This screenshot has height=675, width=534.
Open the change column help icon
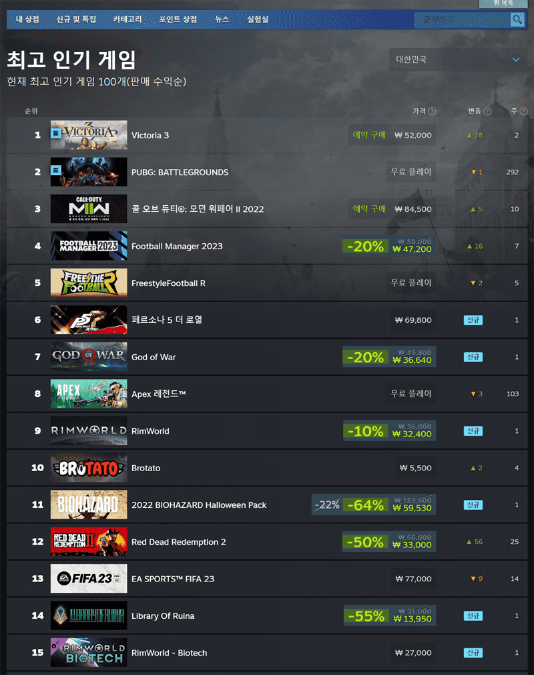pos(487,111)
